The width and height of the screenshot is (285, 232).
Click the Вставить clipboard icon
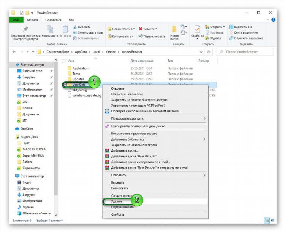[65, 29]
